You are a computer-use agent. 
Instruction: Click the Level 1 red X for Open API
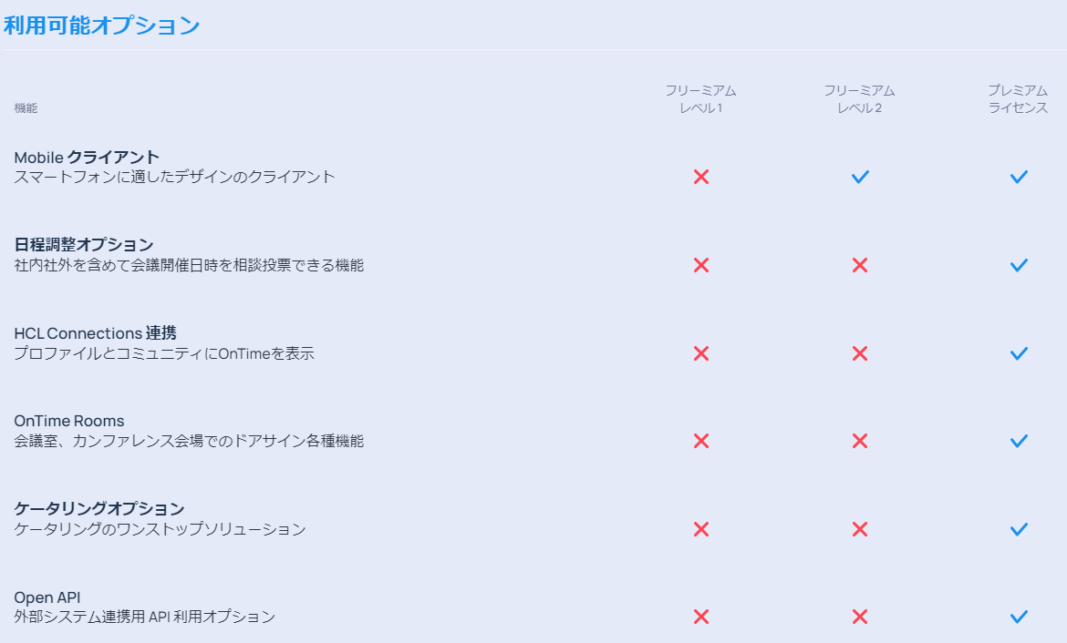(x=701, y=617)
